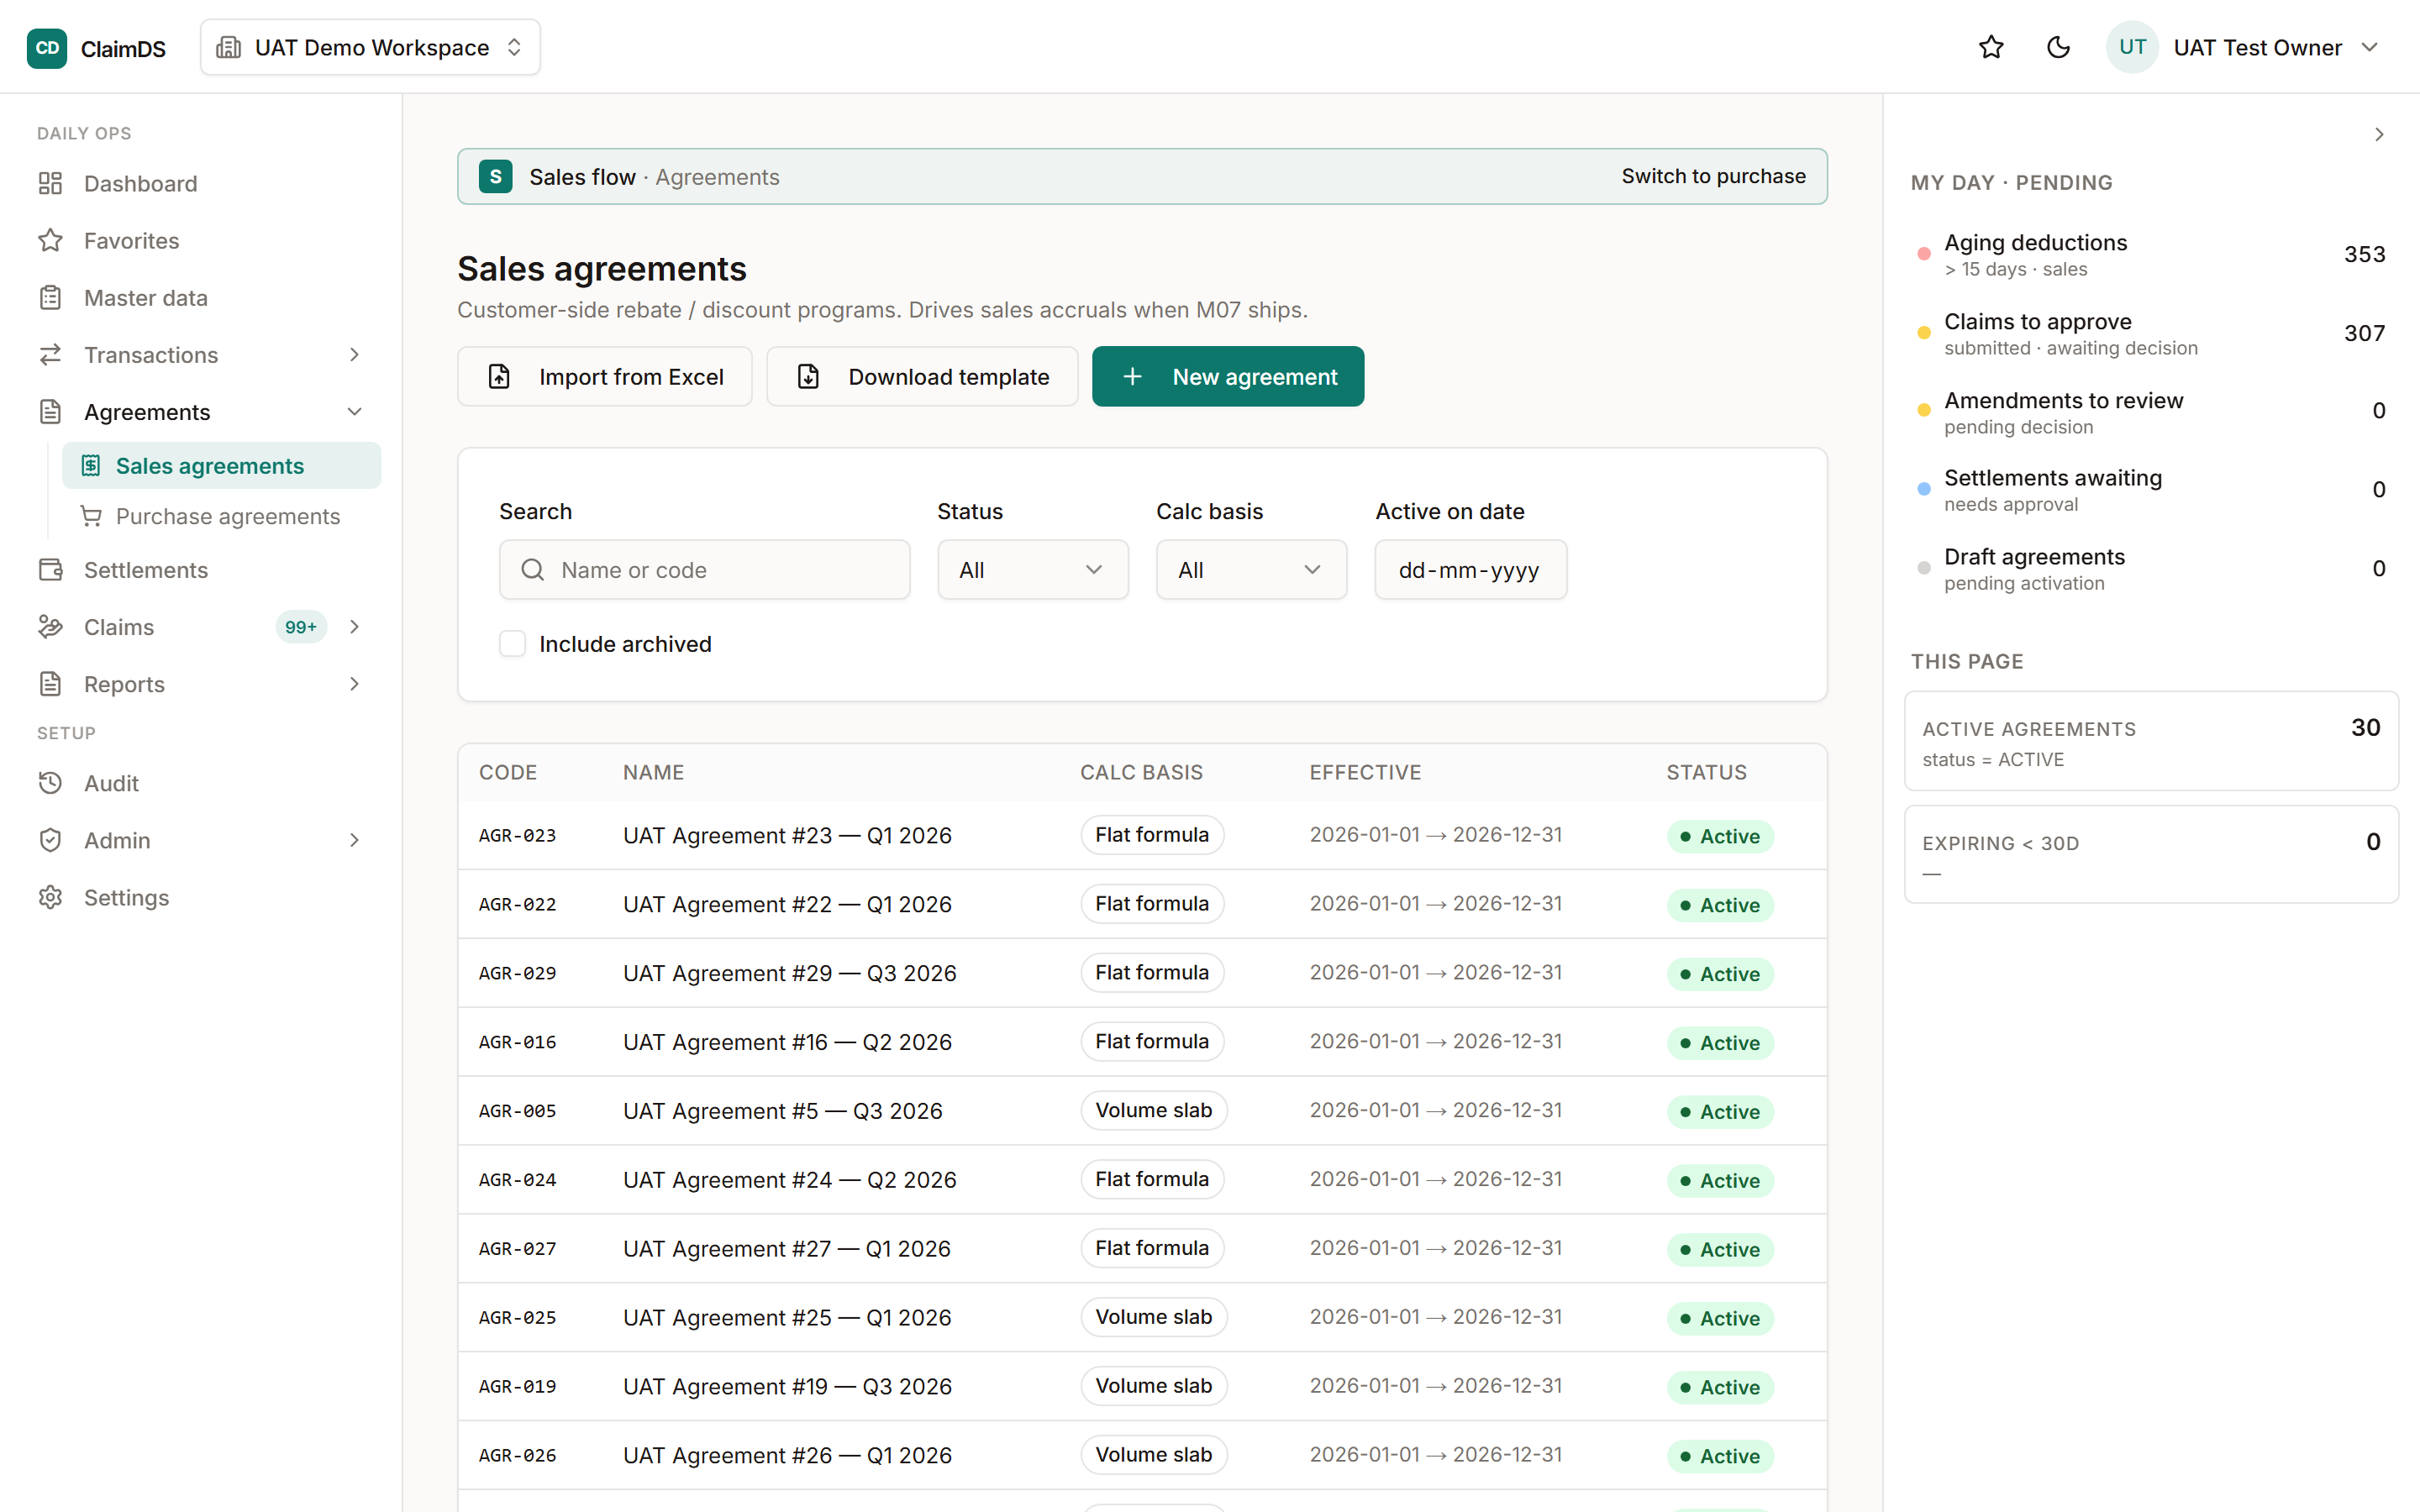Click the Reports file icon
Screen dimensions: 2420x1512
coord(50,683)
